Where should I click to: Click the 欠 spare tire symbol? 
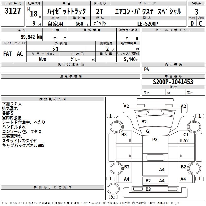point(113,197)
